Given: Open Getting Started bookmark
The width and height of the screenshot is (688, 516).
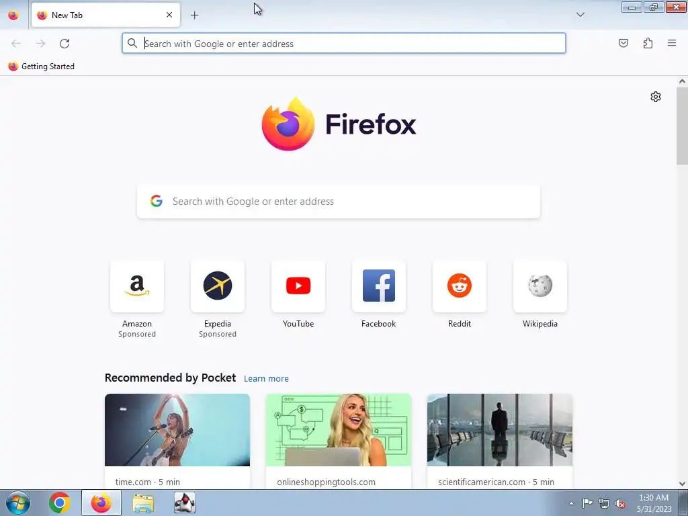Looking at the screenshot, I should click(42, 67).
